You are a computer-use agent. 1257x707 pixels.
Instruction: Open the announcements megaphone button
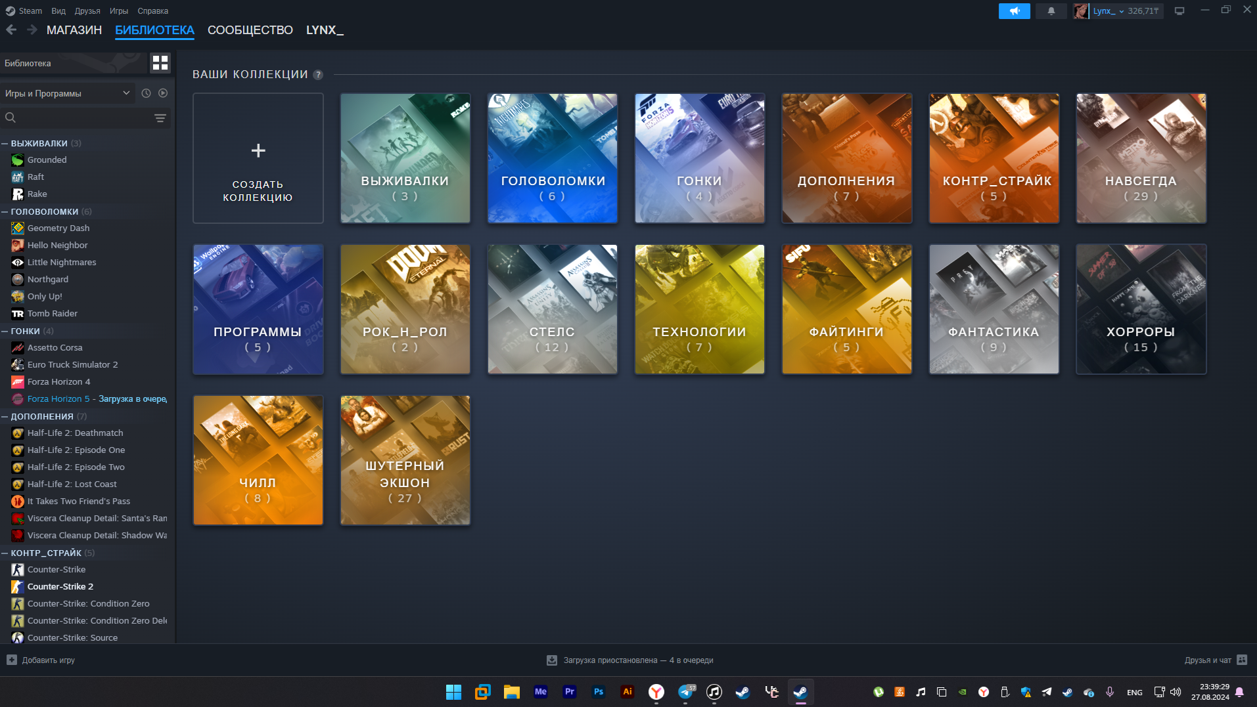tap(1015, 11)
